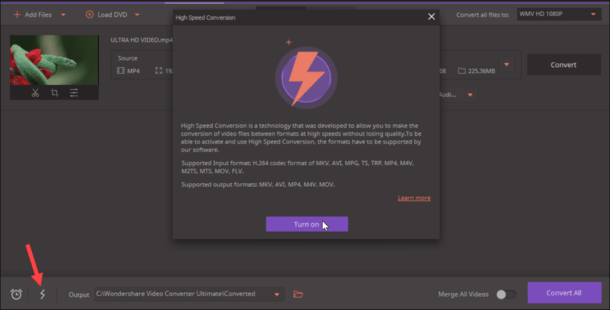Screen dimensions: 610x310
Task: Open the output folder icon
Action: point(298,294)
